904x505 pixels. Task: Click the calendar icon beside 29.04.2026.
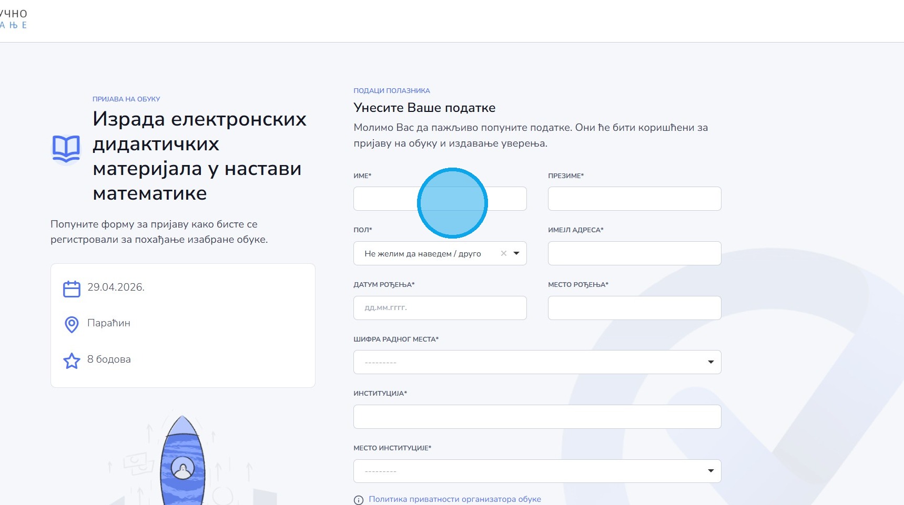point(72,288)
